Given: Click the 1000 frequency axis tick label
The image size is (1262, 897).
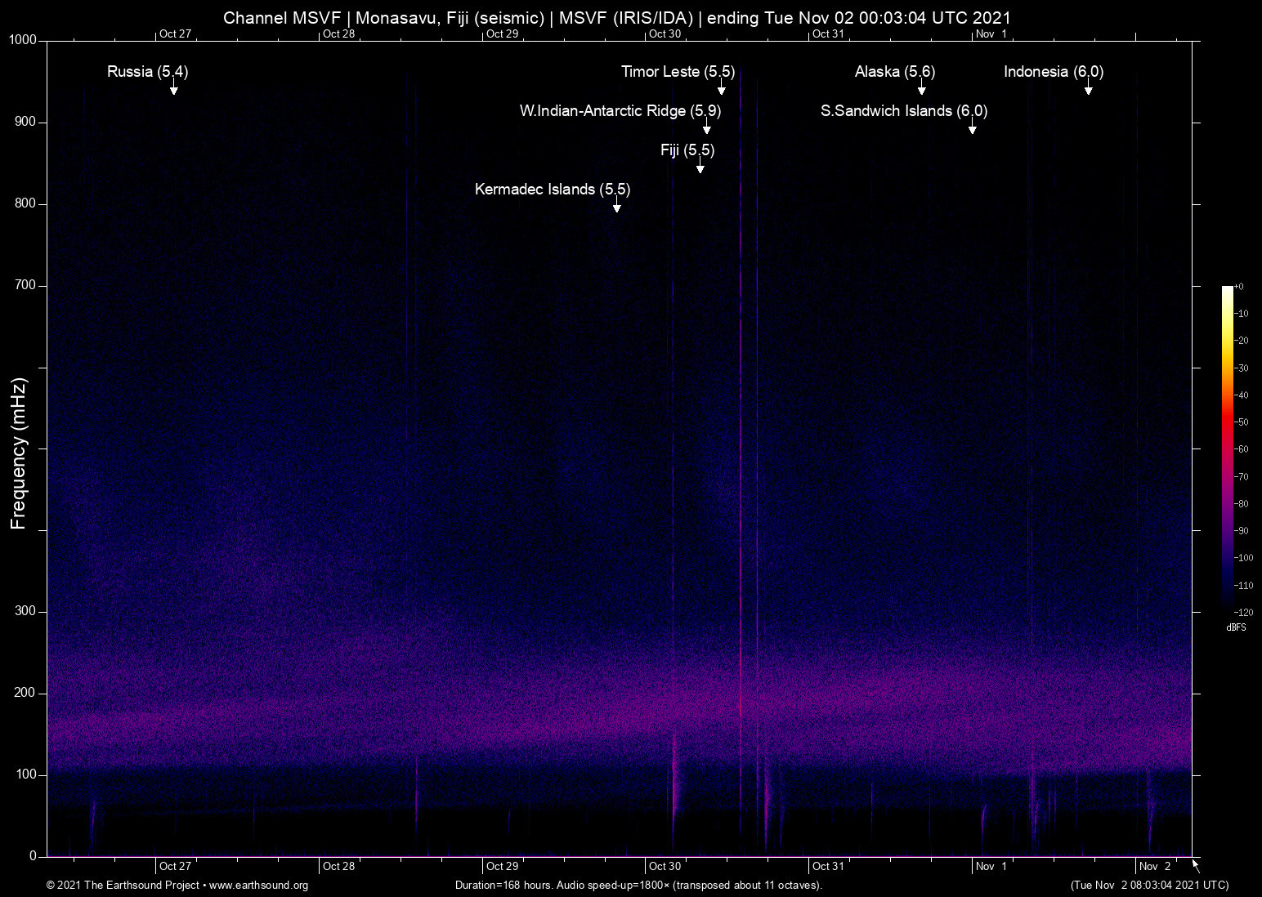Looking at the screenshot, I should click(x=23, y=40).
